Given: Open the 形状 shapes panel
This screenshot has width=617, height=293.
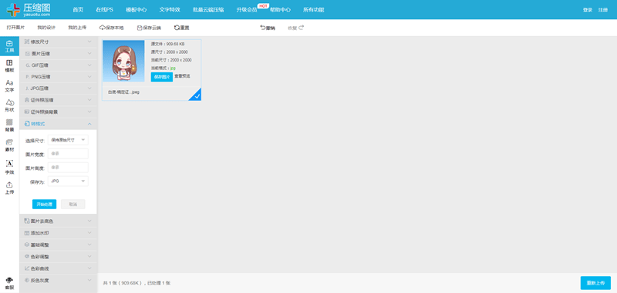Looking at the screenshot, I should pos(9,105).
